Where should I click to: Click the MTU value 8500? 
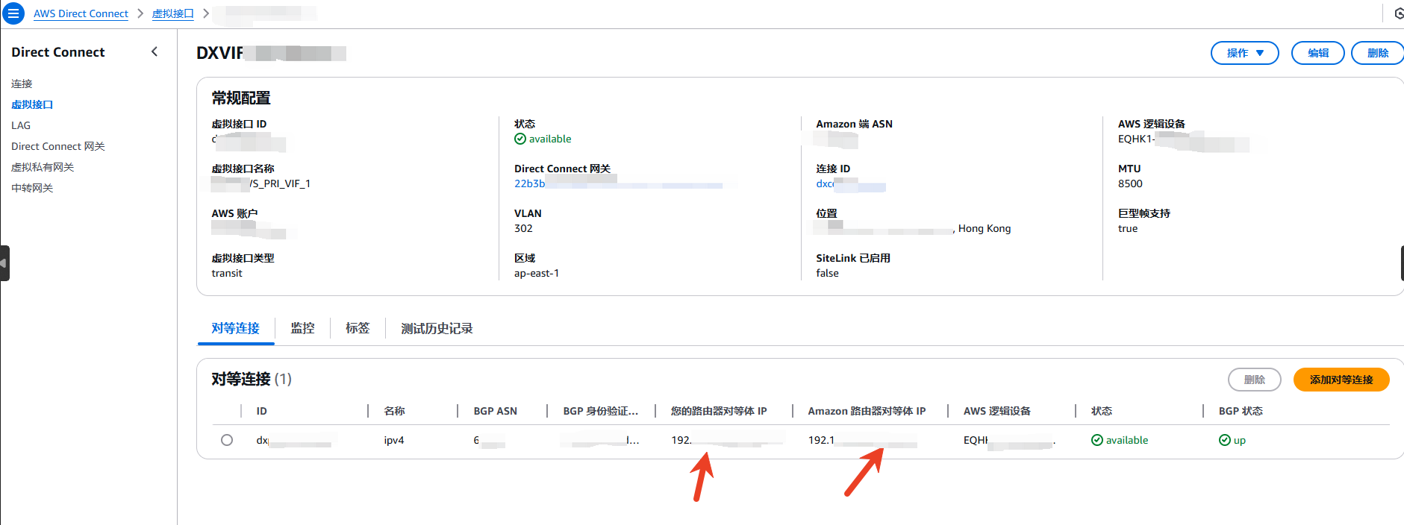[x=1130, y=183]
